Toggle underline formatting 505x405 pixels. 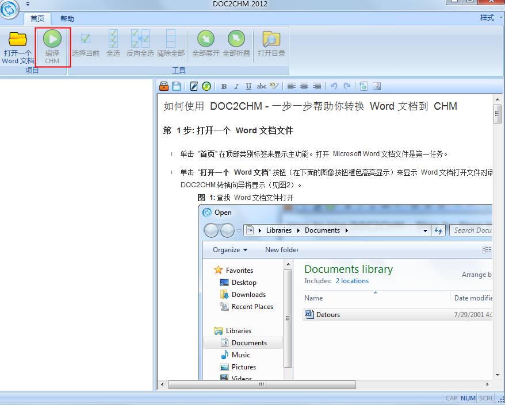248,86
